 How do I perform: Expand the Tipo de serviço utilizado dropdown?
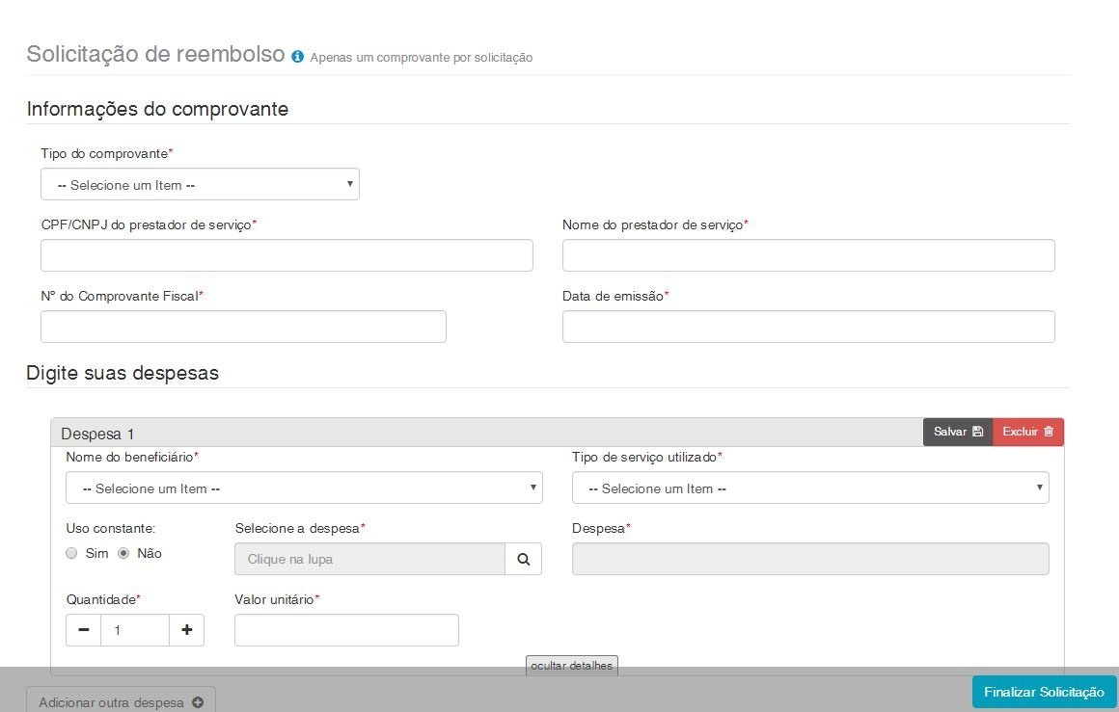(810, 488)
